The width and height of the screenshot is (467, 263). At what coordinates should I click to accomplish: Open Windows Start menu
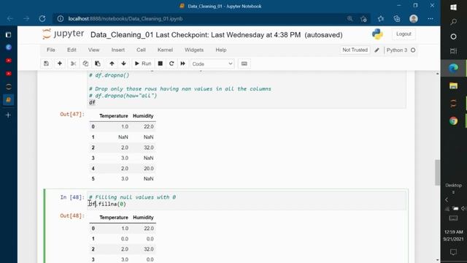coord(454,7)
